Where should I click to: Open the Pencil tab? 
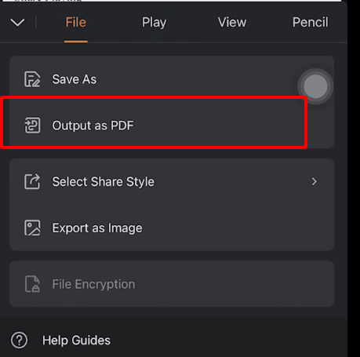(311, 22)
